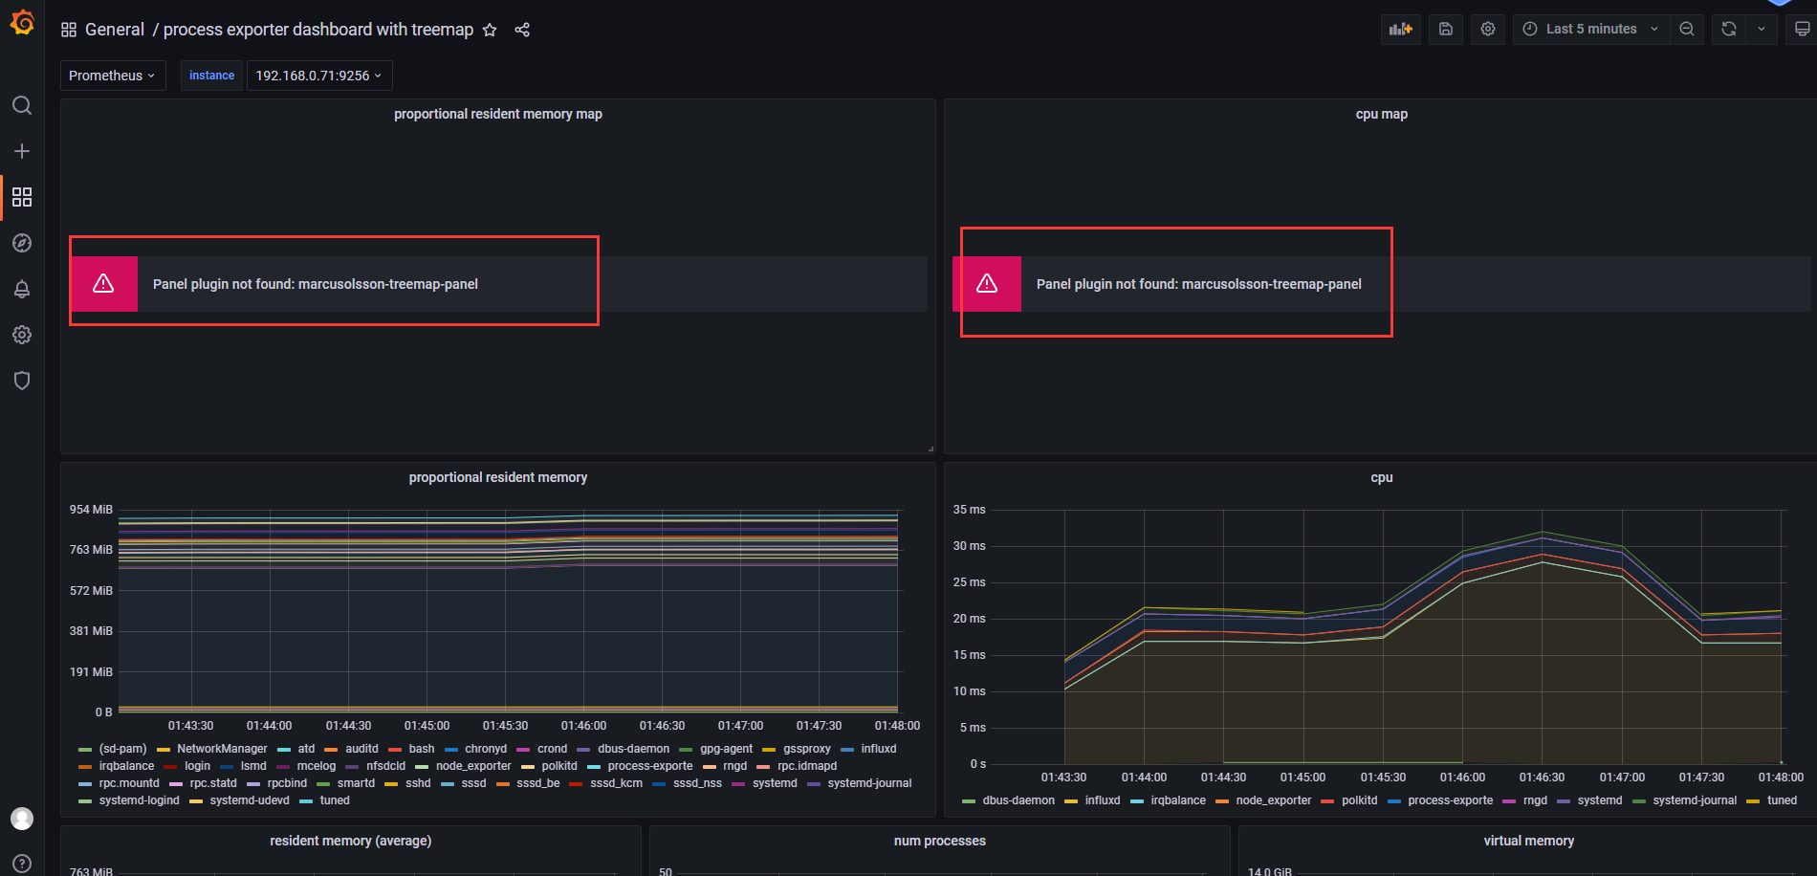
Task: Save the dashboard
Action: [x=1445, y=29]
